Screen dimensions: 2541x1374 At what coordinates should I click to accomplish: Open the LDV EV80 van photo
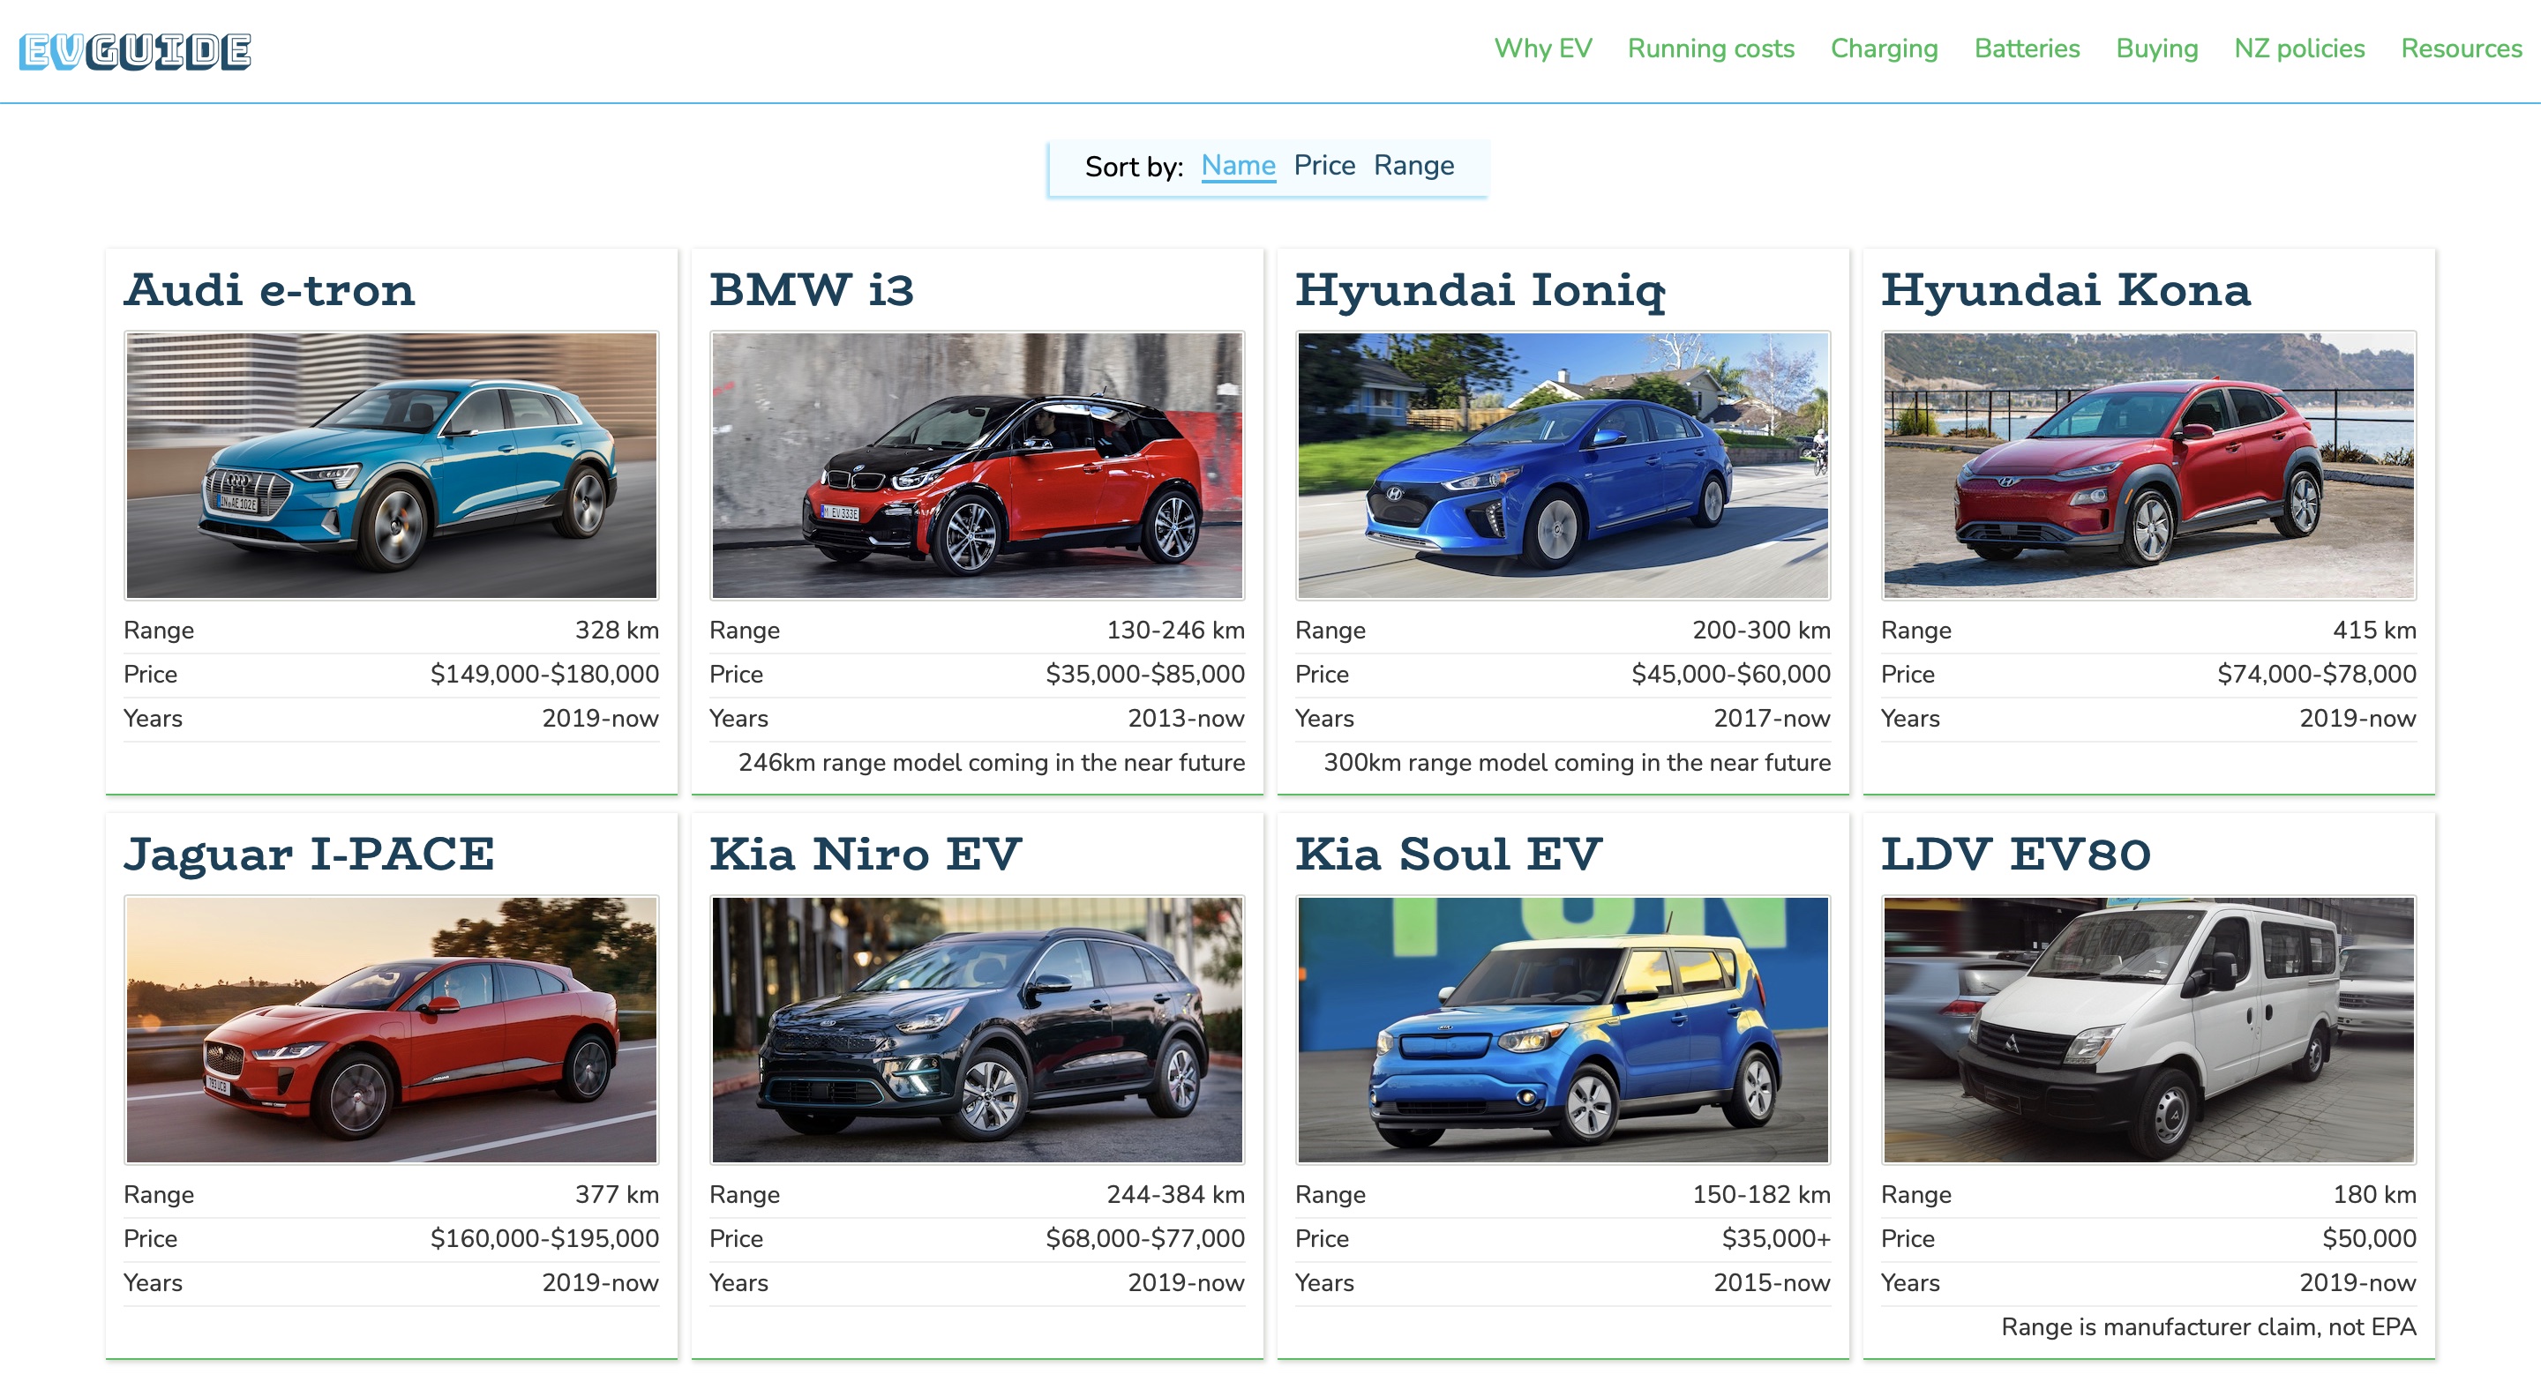(x=2148, y=1030)
